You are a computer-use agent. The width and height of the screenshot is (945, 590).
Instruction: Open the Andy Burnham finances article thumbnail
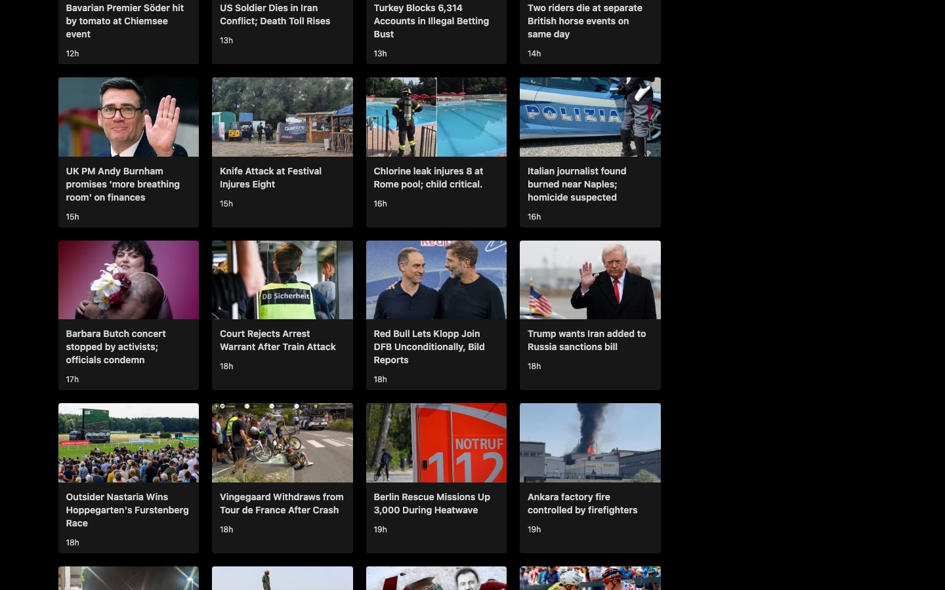tap(129, 117)
